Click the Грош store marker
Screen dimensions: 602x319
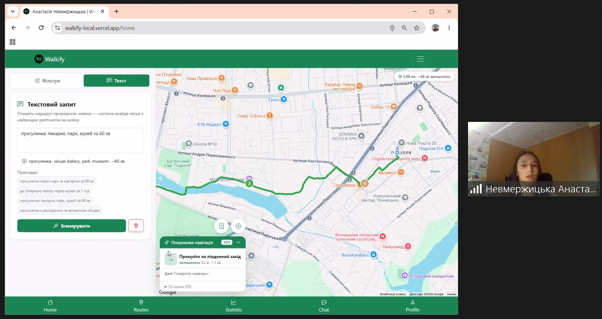pos(283,100)
